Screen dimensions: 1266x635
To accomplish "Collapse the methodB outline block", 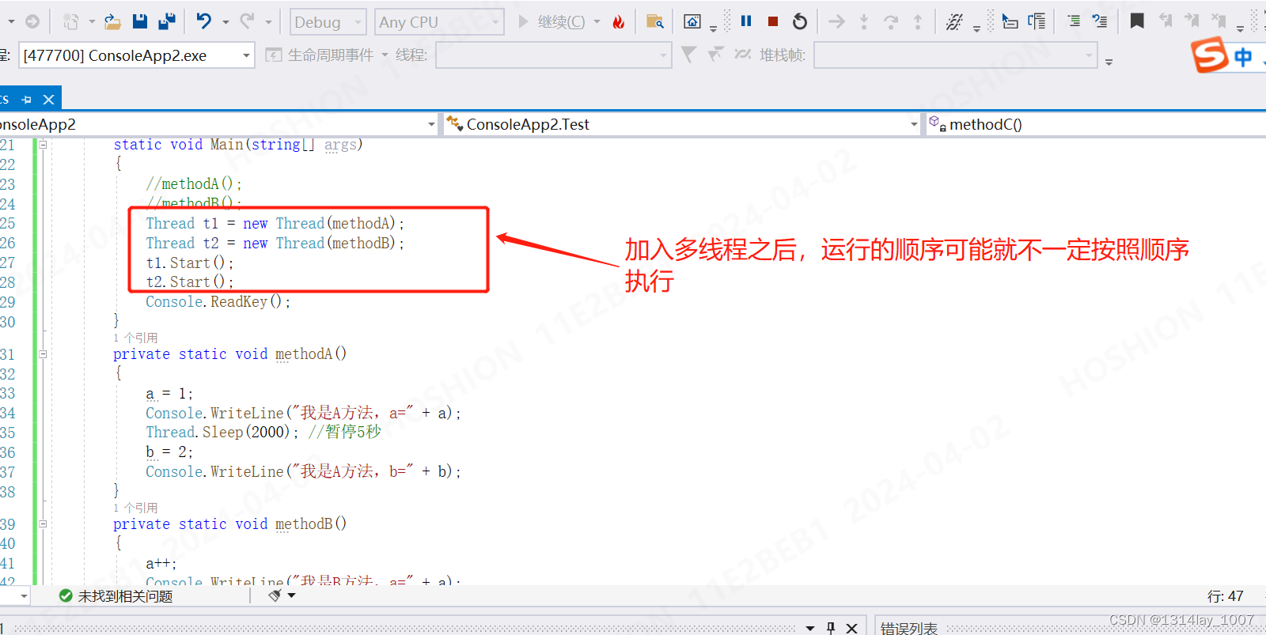I will (x=43, y=523).
